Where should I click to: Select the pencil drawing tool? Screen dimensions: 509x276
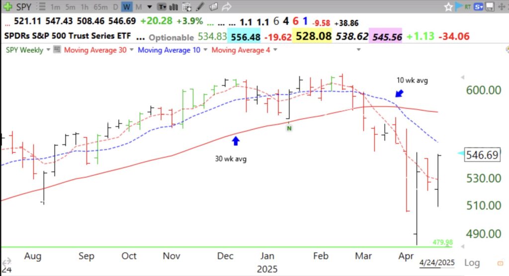[x=200, y=6]
